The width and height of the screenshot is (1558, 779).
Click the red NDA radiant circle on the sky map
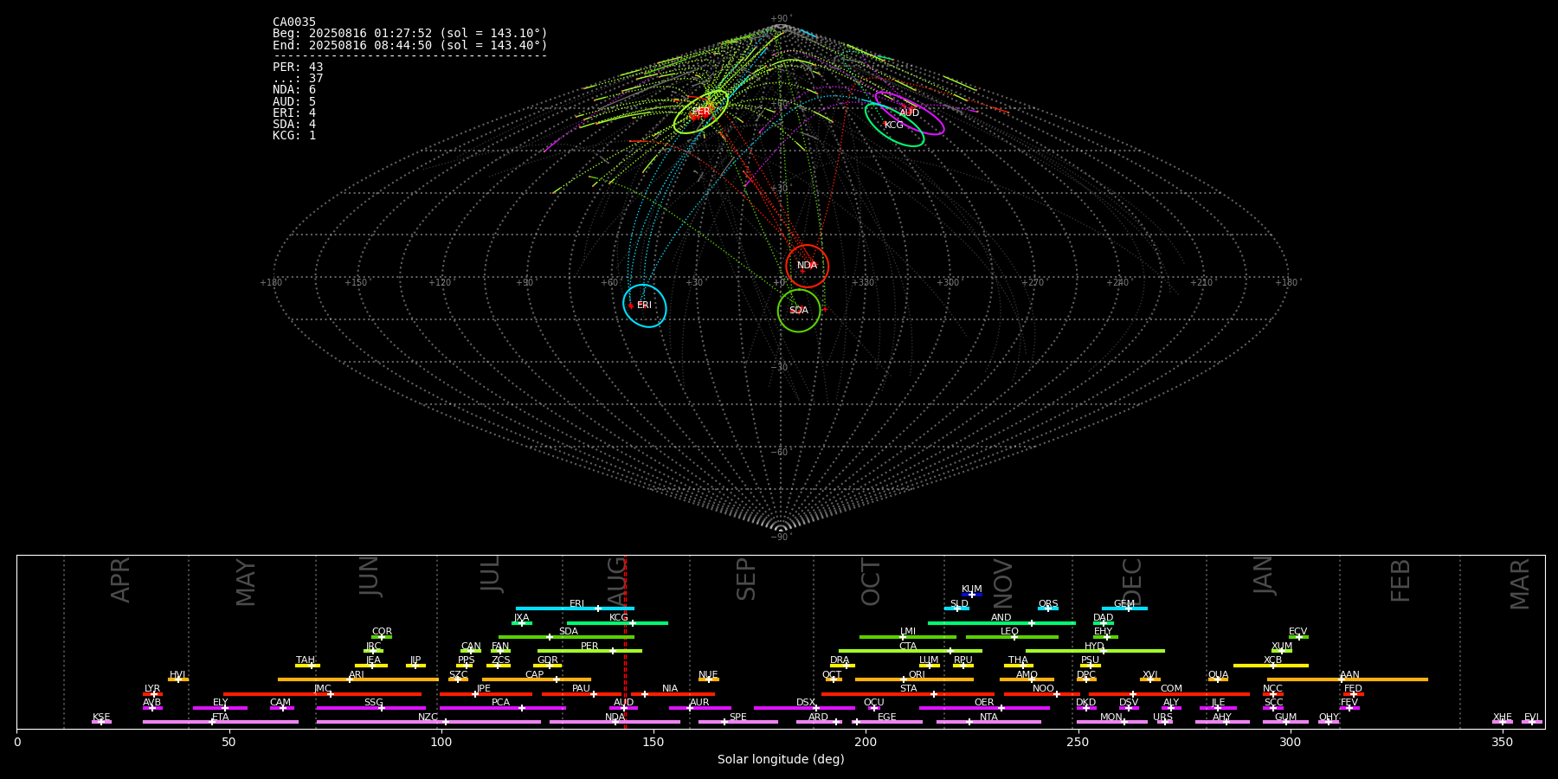pos(807,266)
